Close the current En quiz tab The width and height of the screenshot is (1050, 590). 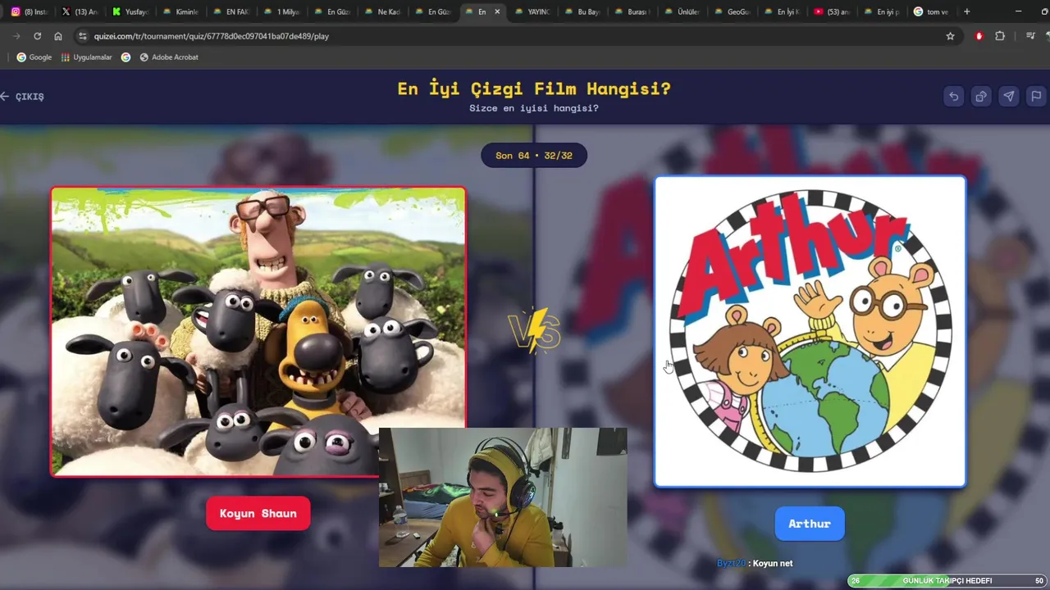point(497,11)
